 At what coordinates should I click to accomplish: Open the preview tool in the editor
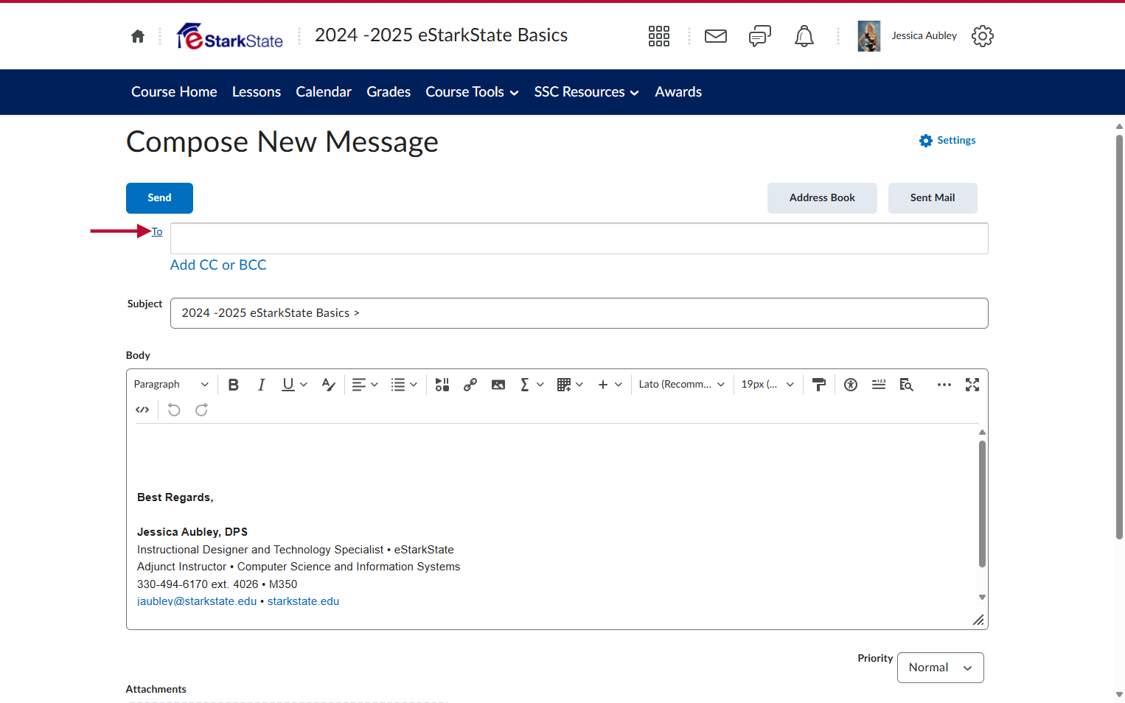pyautogui.click(x=907, y=385)
